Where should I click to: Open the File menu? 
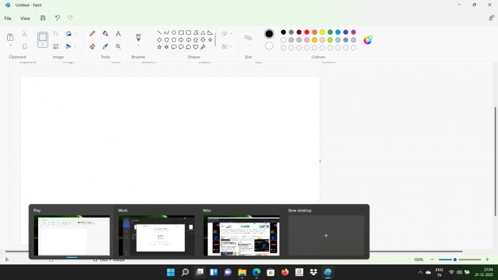[8, 18]
